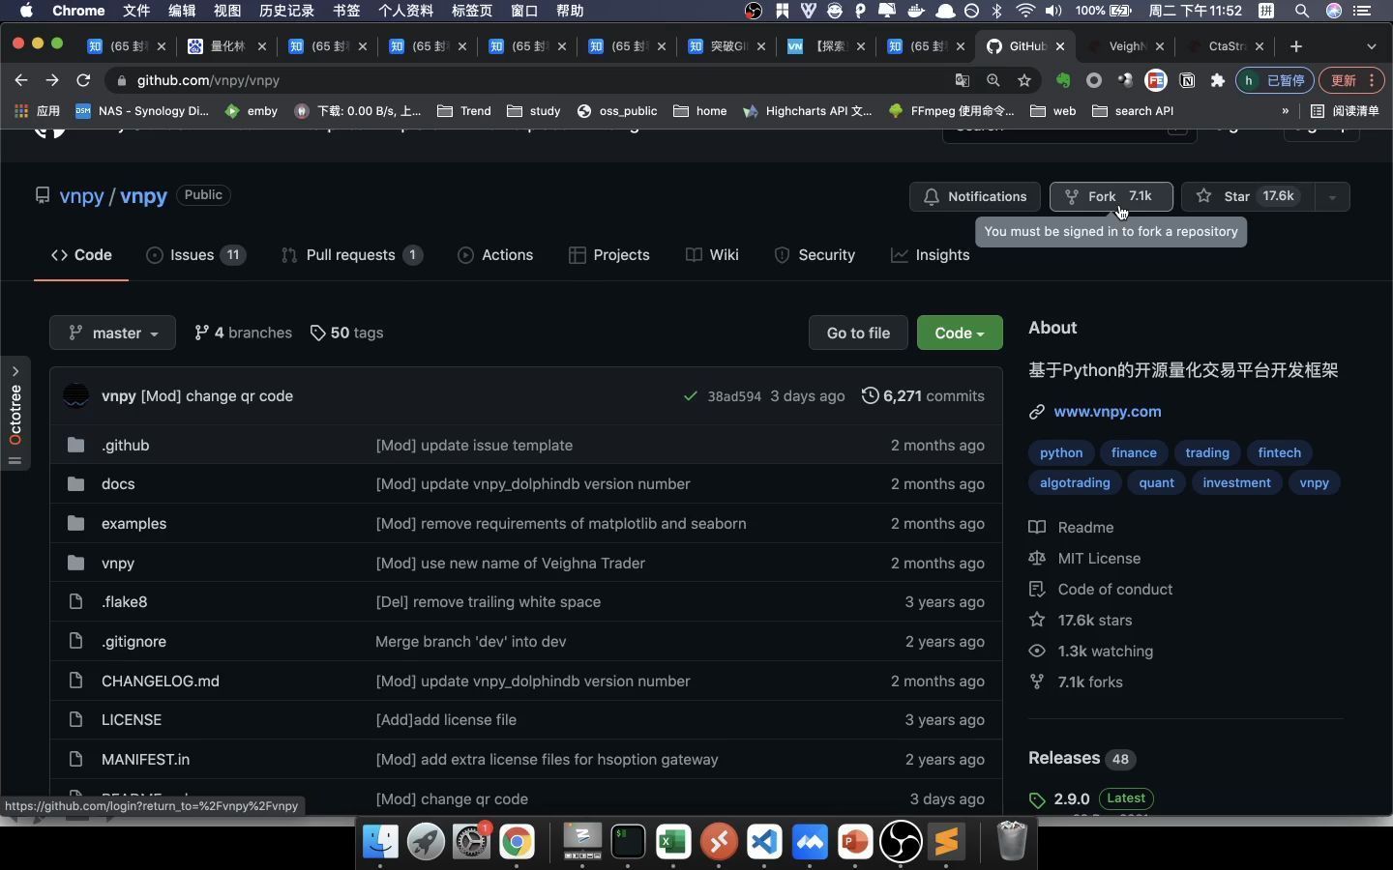Open the .flake8 file

point(125,602)
